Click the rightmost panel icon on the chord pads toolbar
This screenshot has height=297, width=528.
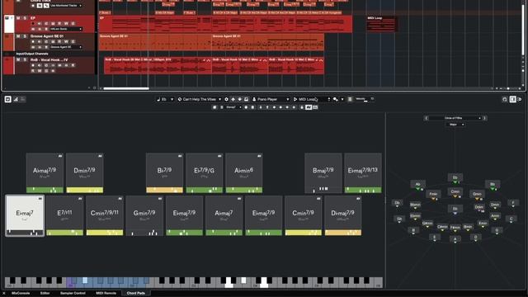click(x=520, y=99)
